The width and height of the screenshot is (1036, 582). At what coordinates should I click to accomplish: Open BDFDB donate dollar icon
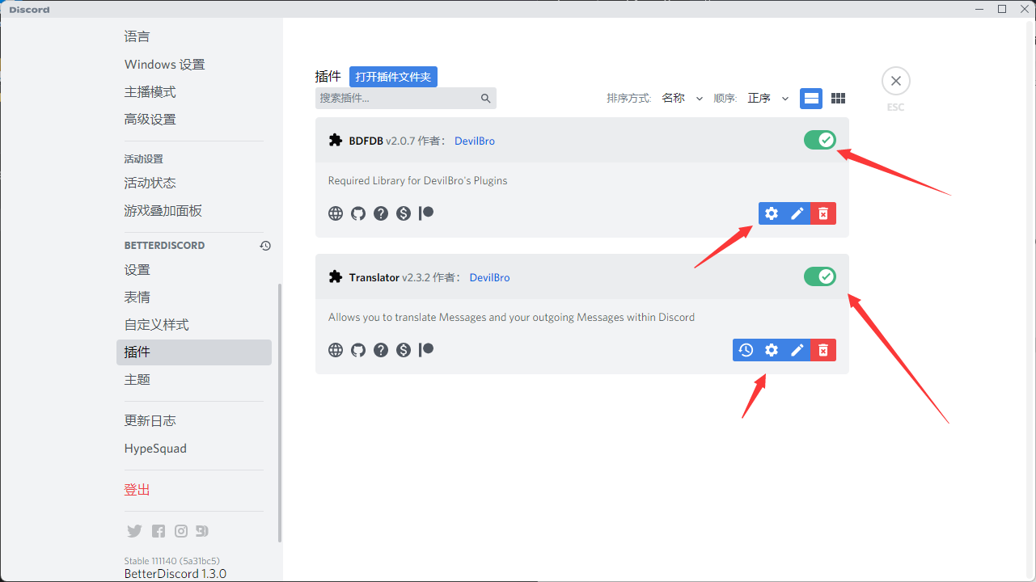pyautogui.click(x=404, y=213)
